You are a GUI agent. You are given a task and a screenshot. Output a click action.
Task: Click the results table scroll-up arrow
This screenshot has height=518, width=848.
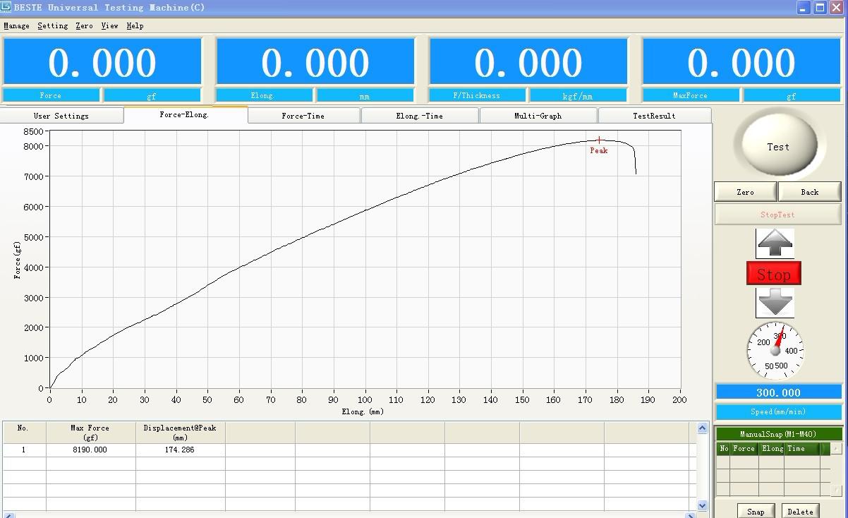click(x=702, y=428)
